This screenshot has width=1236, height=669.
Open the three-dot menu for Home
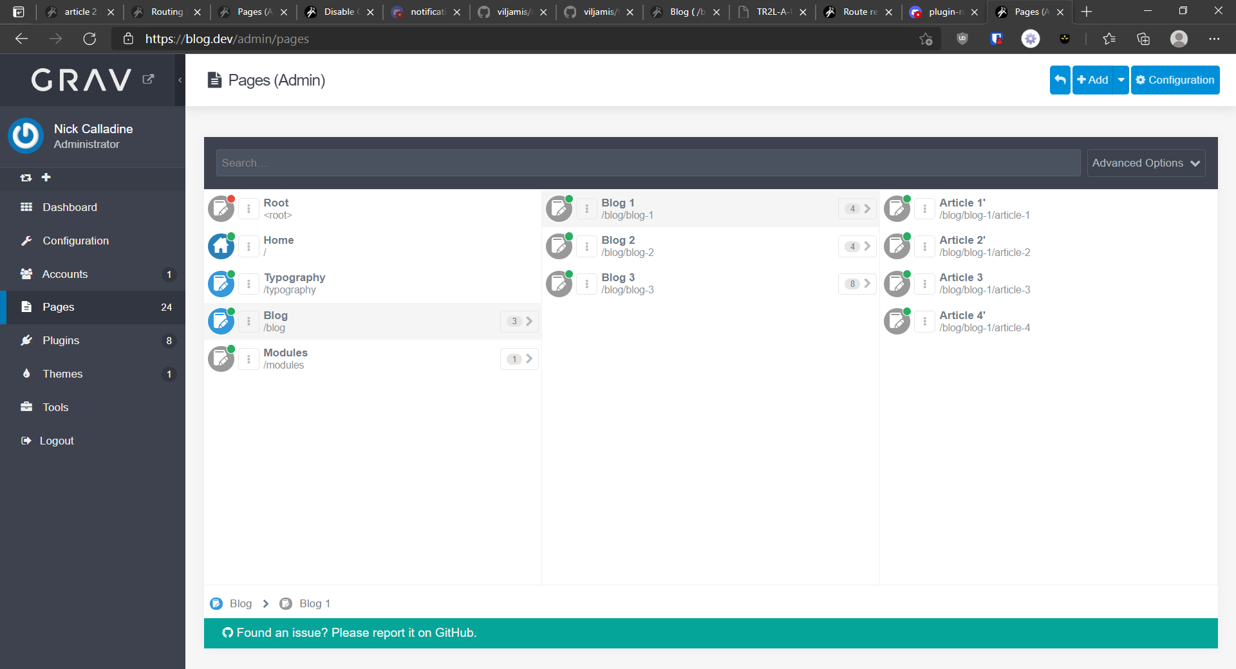click(x=248, y=246)
